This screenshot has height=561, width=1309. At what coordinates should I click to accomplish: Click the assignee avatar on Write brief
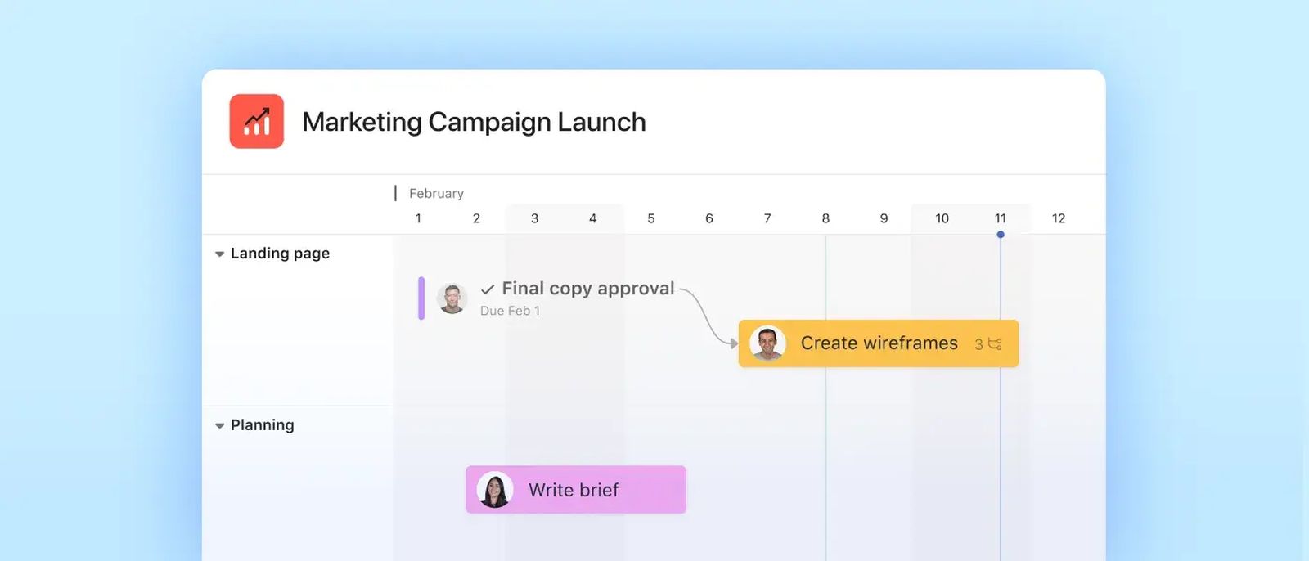495,490
